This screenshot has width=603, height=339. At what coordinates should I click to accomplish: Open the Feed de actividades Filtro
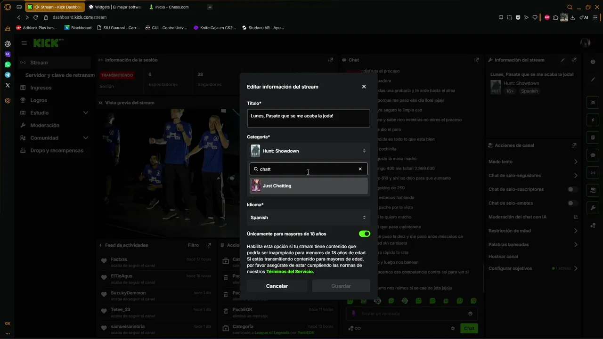(x=193, y=245)
